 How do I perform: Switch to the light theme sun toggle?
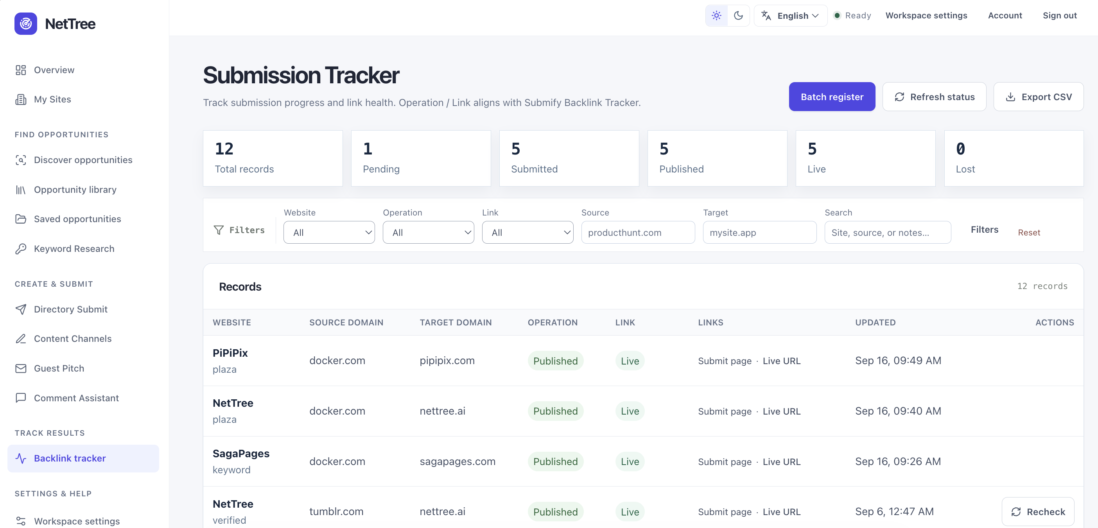pyautogui.click(x=716, y=16)
